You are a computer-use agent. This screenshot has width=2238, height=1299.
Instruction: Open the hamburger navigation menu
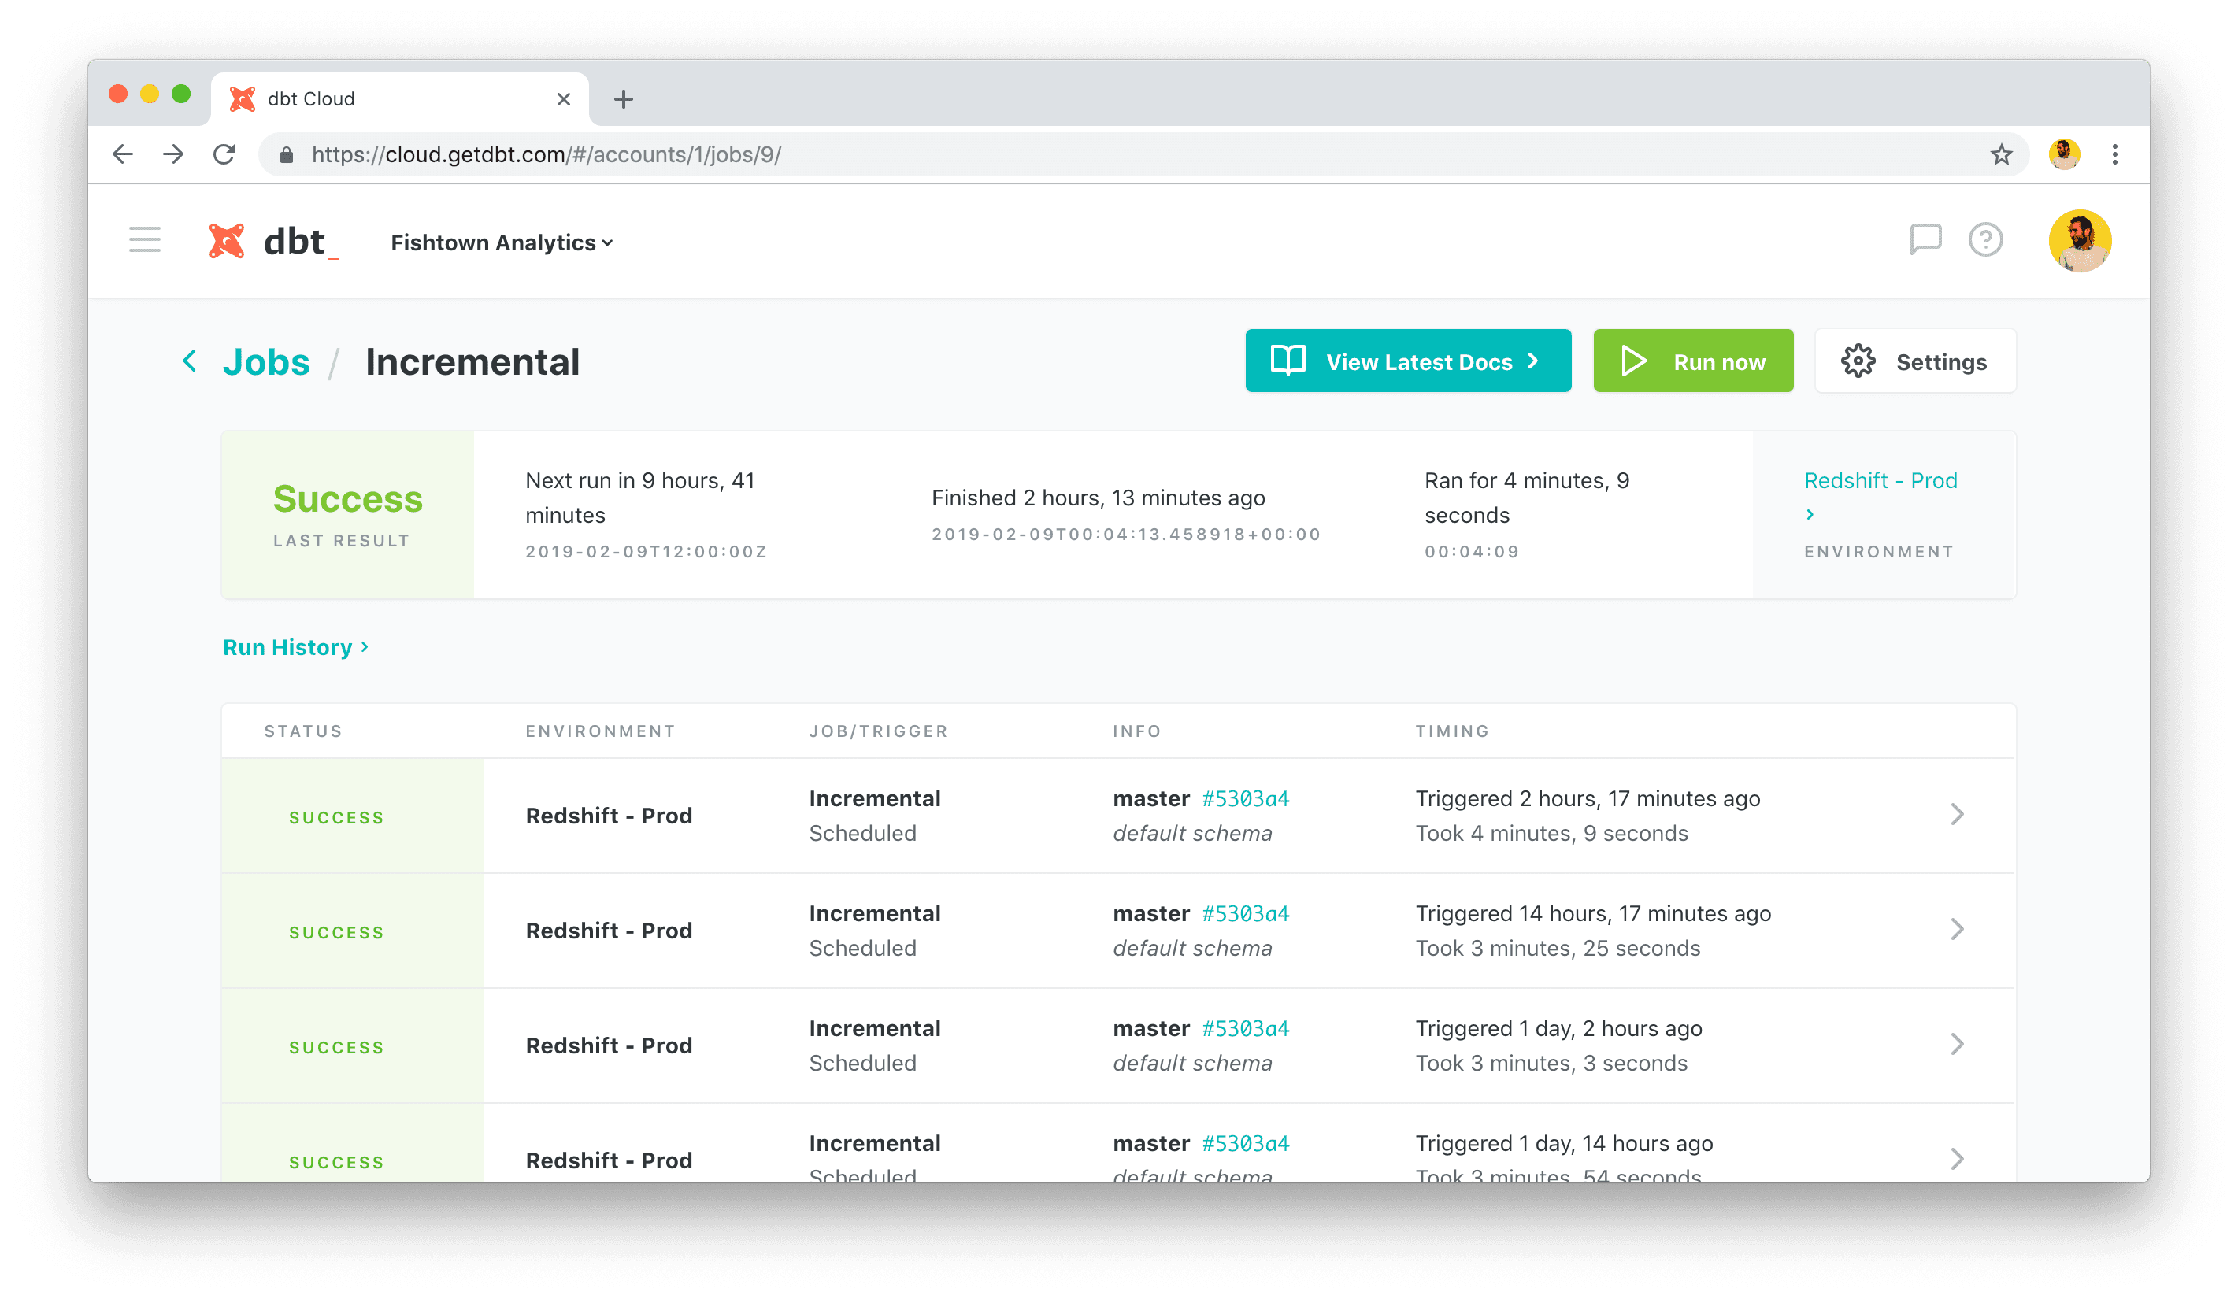pos(144,240)
